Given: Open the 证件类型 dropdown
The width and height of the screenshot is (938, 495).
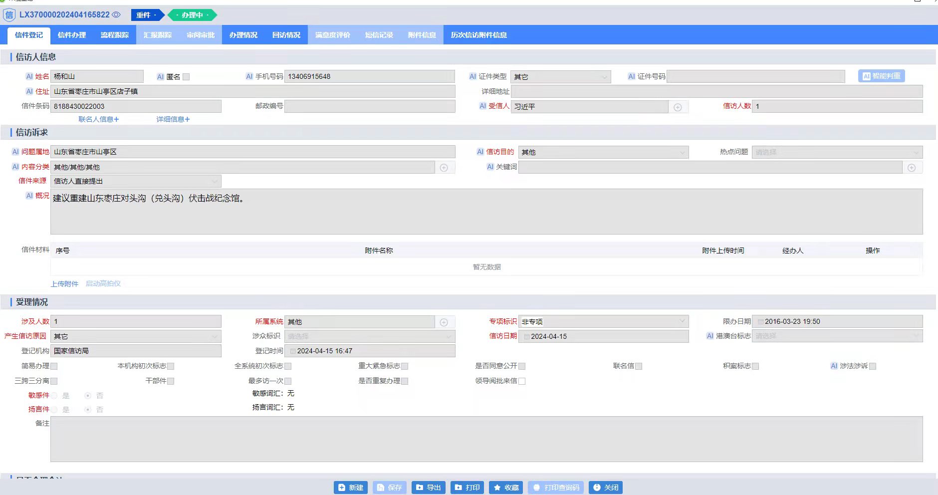Looking at the screenshot, I should pos(561,77).
